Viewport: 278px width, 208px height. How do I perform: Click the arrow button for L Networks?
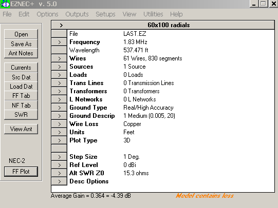click(x=59, y=99)
